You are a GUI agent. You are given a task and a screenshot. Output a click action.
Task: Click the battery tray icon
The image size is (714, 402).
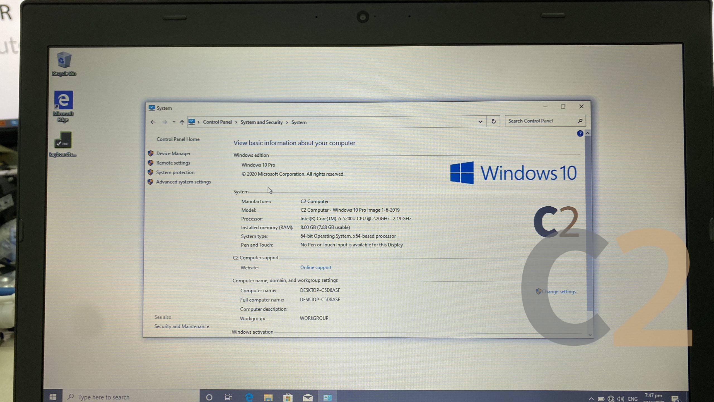[x=601, y=399]
